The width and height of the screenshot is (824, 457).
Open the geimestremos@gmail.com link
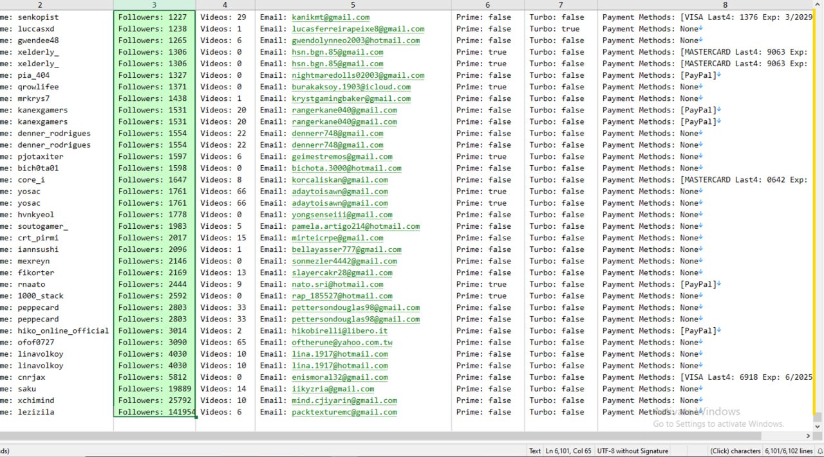pos(342,156)
